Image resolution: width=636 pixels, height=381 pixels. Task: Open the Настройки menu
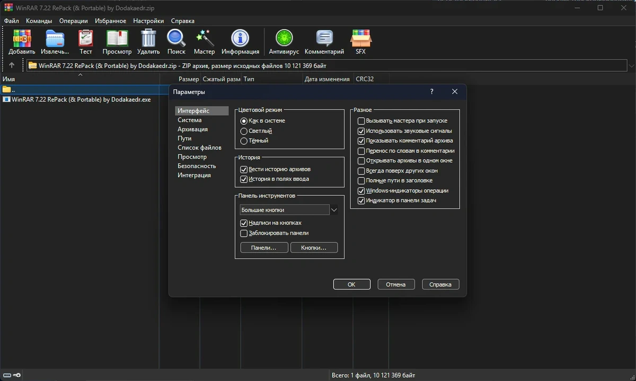point(148,21)
